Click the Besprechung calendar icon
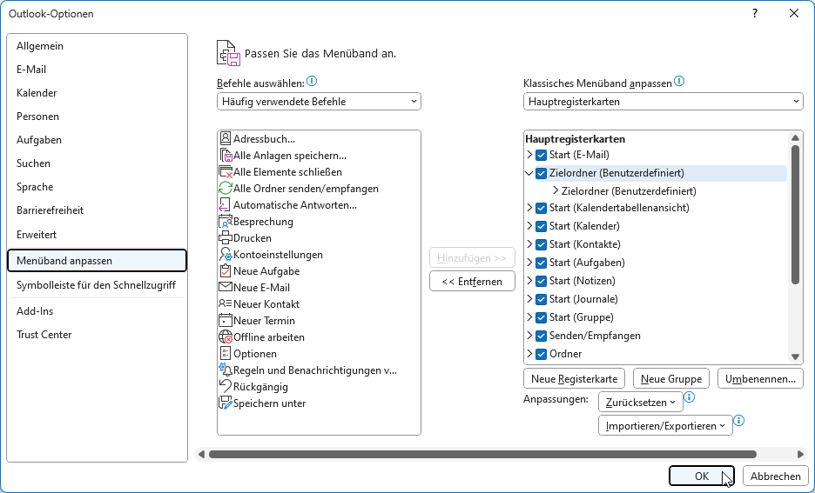The image size is (815, 493). coord(226,222)
